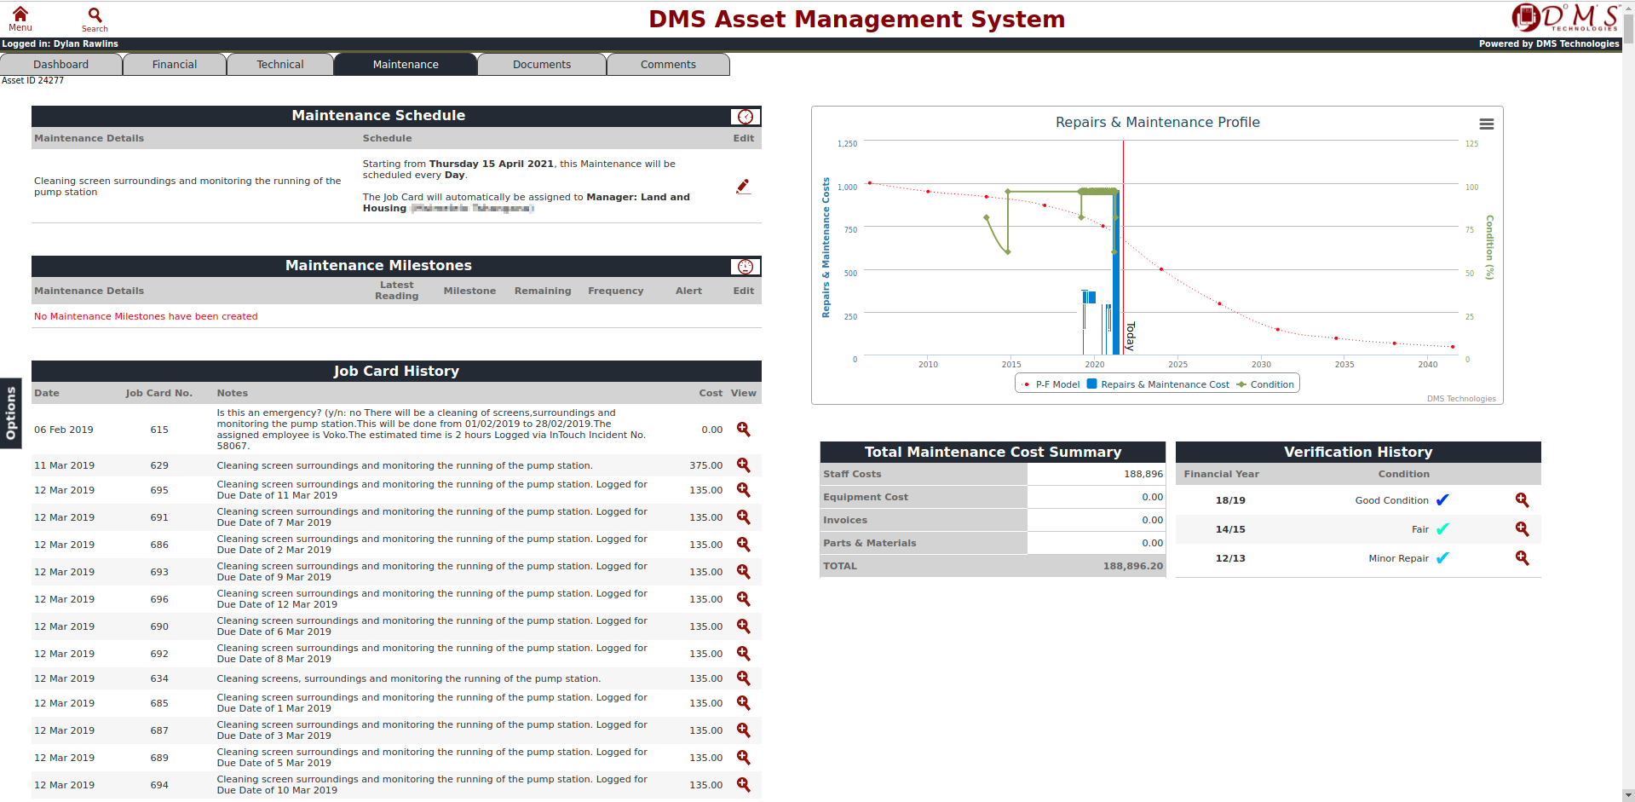
Task: Open the Comments tab
Action: [x=669, y=65]
